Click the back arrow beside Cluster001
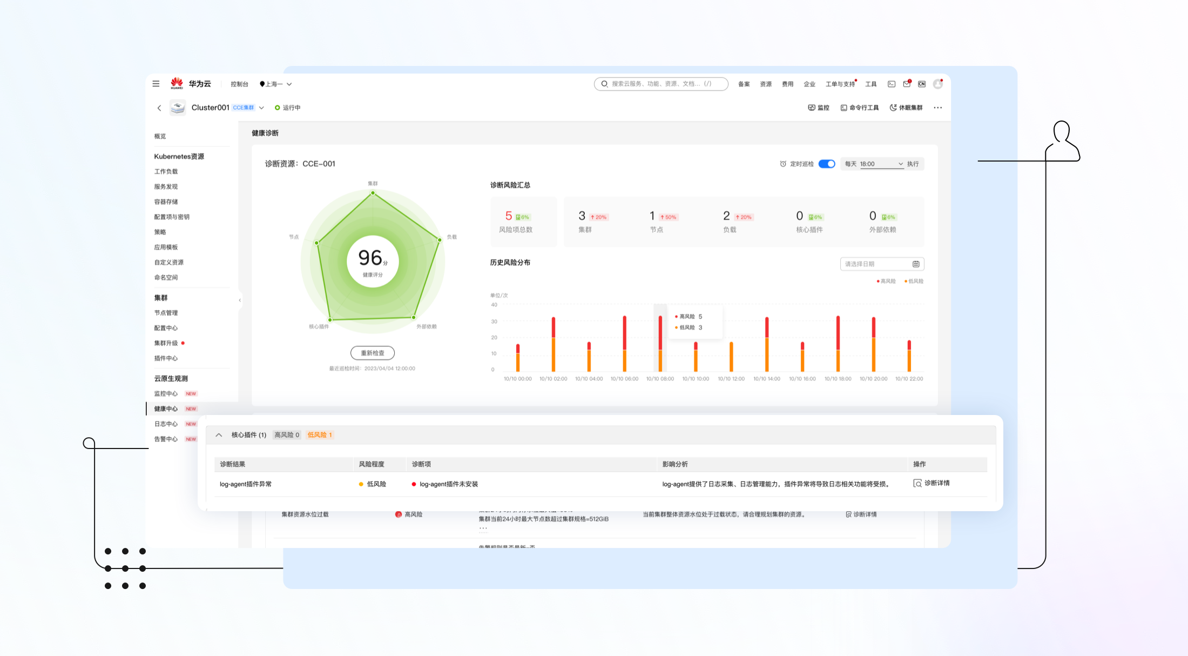1188x656 pixels. coord(159,108)
